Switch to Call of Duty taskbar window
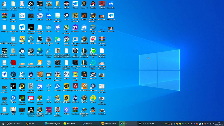This screenshot has width=224, height=126. tap(146, 124)
